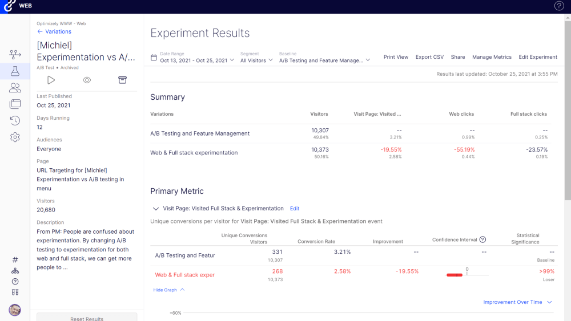Click the >99% statistical significance value
The width and height of the screenshot is (571, 321).
546,271
